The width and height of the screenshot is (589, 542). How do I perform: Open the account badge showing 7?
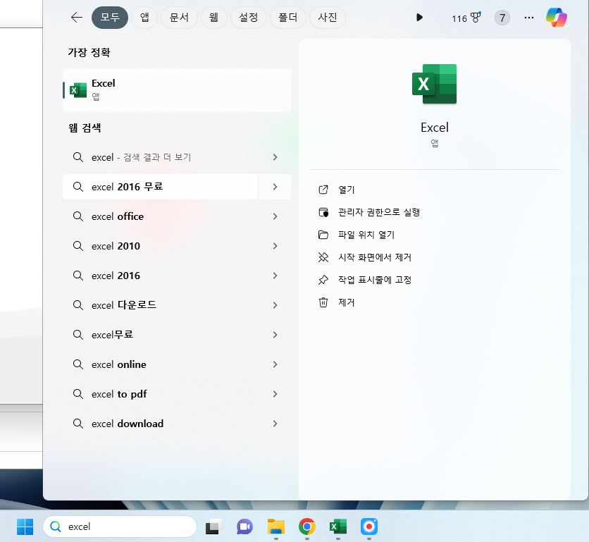pos(502,18)
